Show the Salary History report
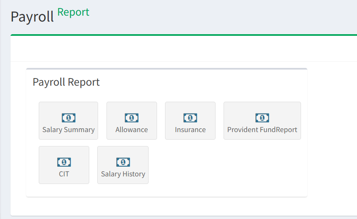357x219 pixels. [123, 165]
